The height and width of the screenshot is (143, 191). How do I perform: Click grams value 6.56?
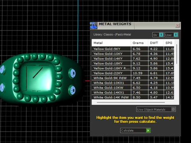coord(136,49)
